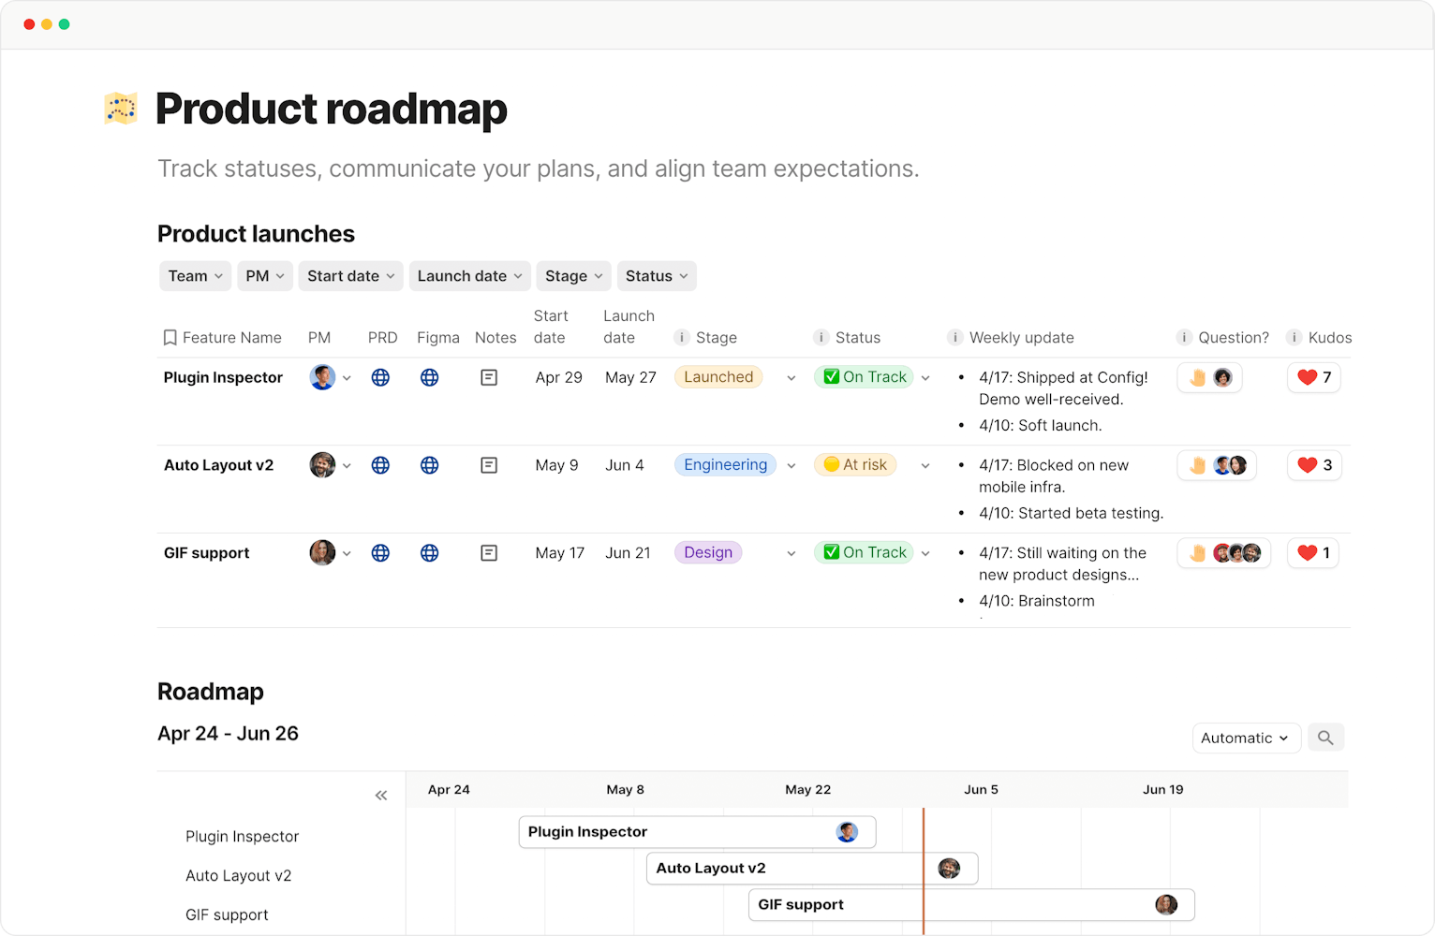Open the Notes icon for GIF support
Viewport: 1435px width, 936px height.
[x=489, y=553]
